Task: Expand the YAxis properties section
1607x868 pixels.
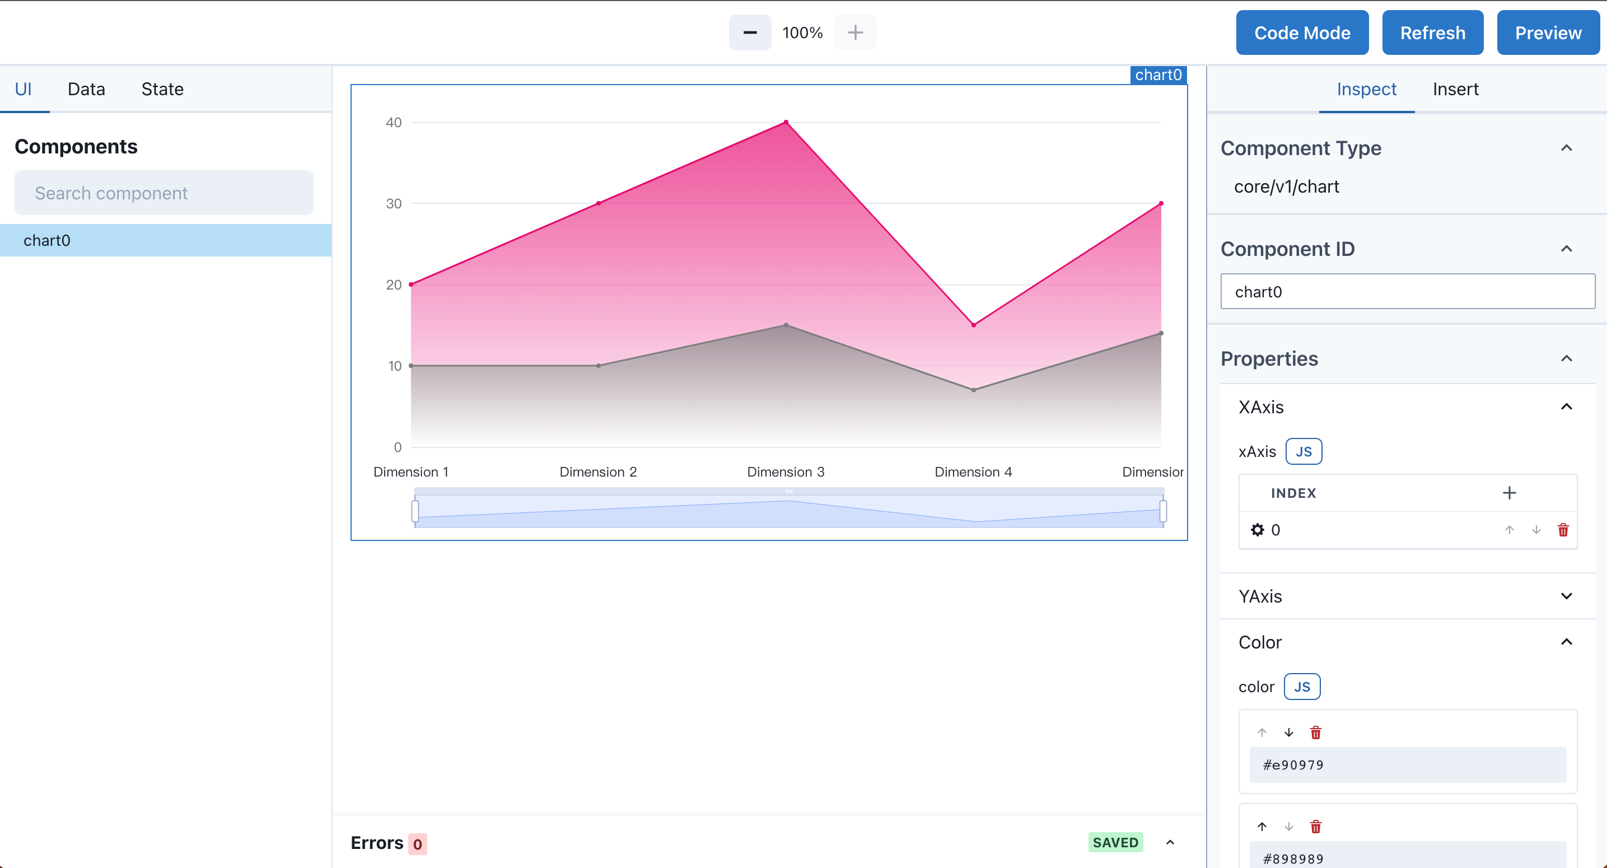Action: (x=1567, y=596)
